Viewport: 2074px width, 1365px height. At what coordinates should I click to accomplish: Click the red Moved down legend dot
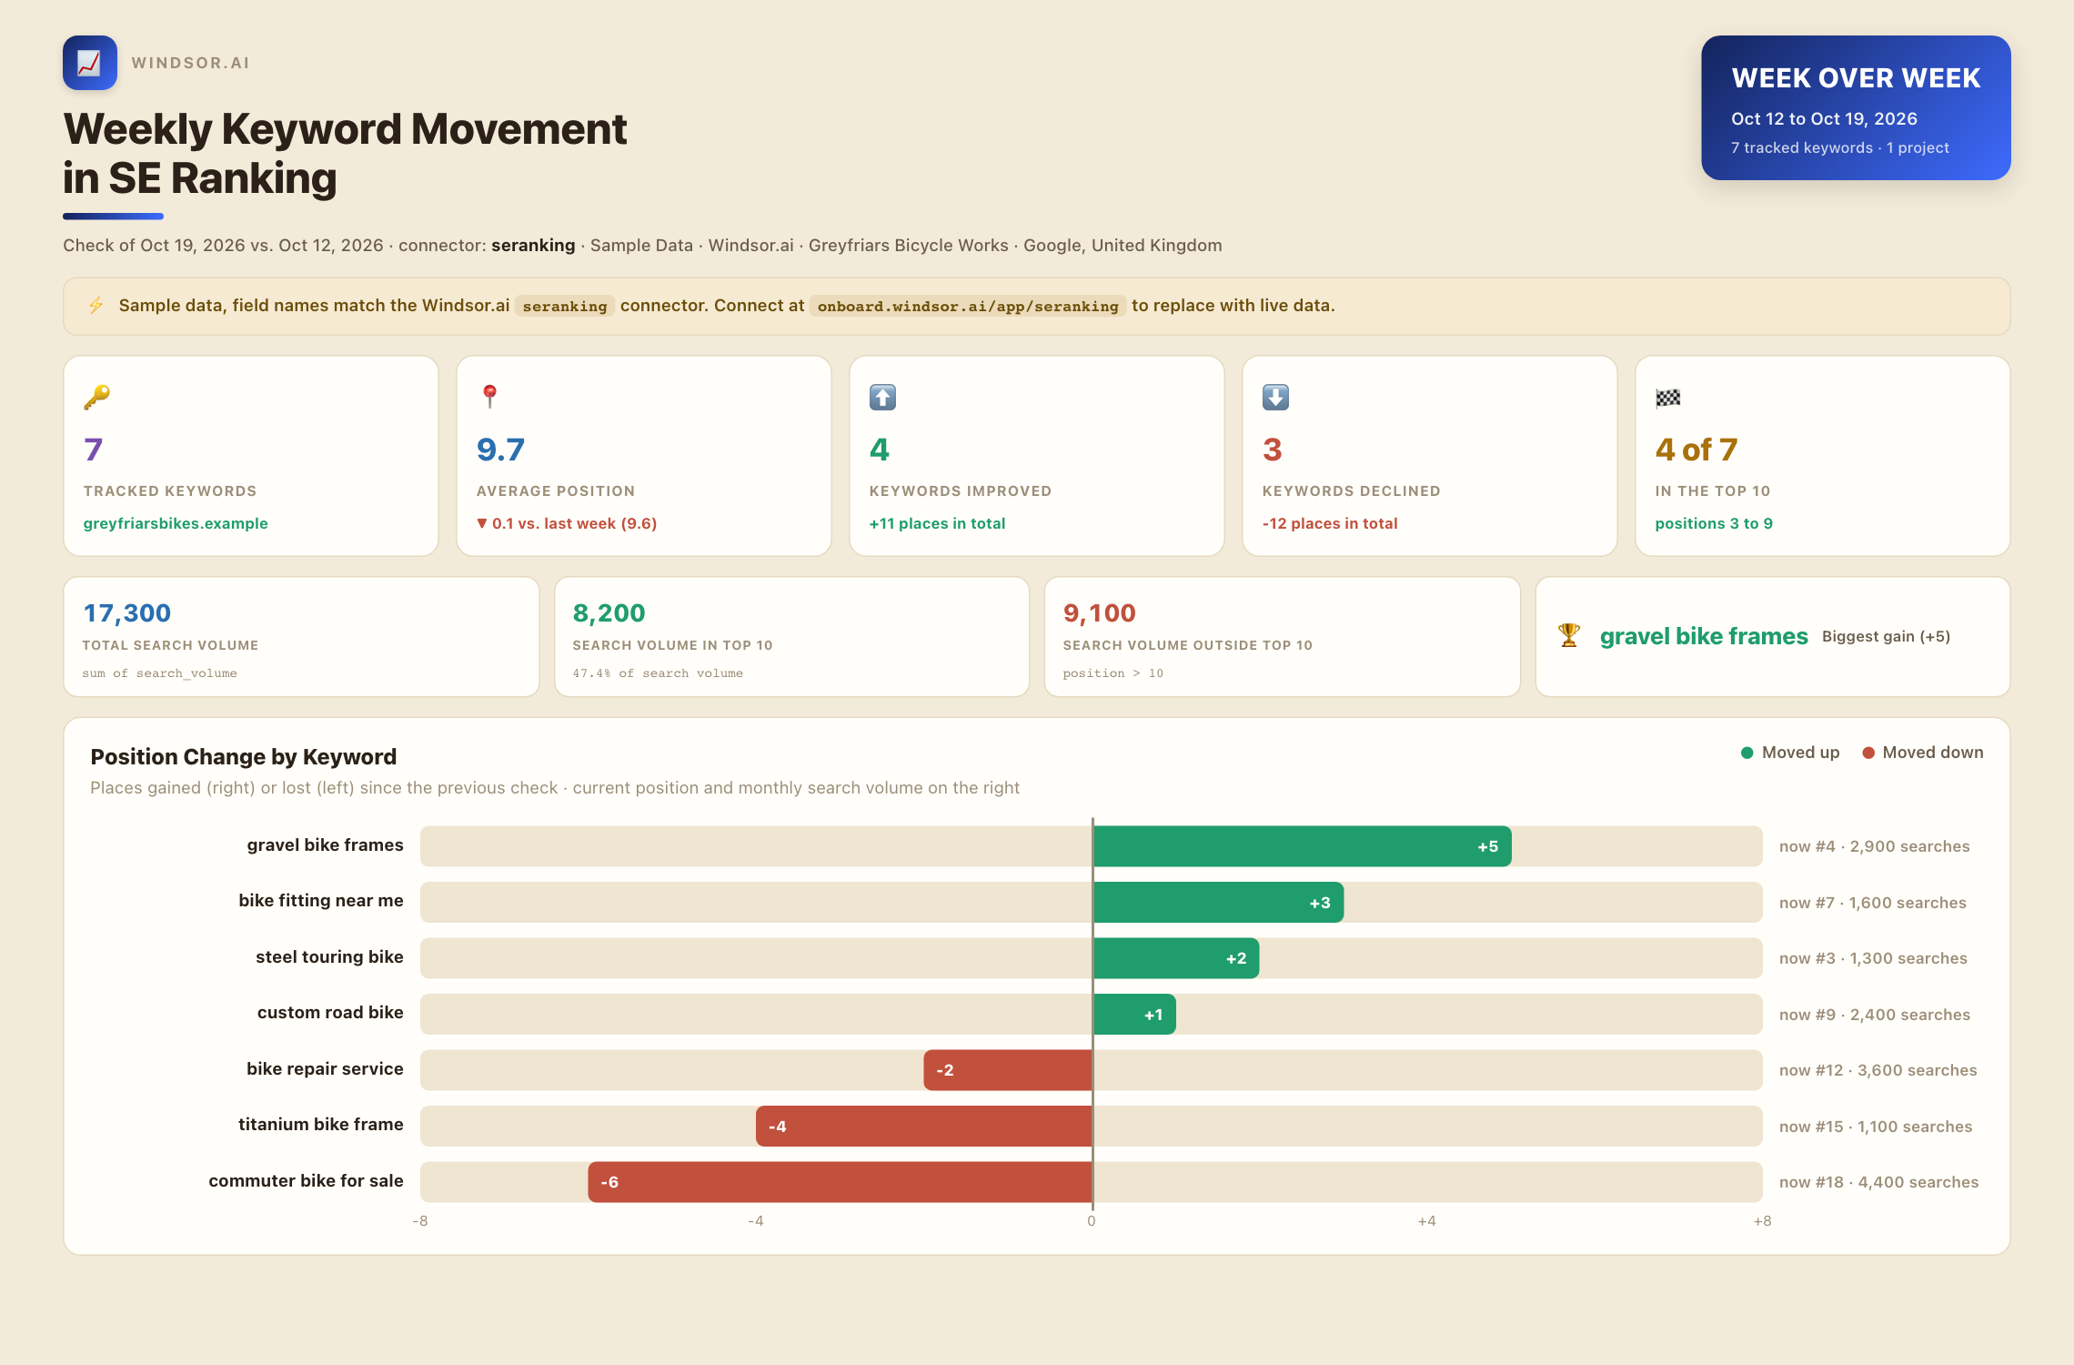(1868, 753)
